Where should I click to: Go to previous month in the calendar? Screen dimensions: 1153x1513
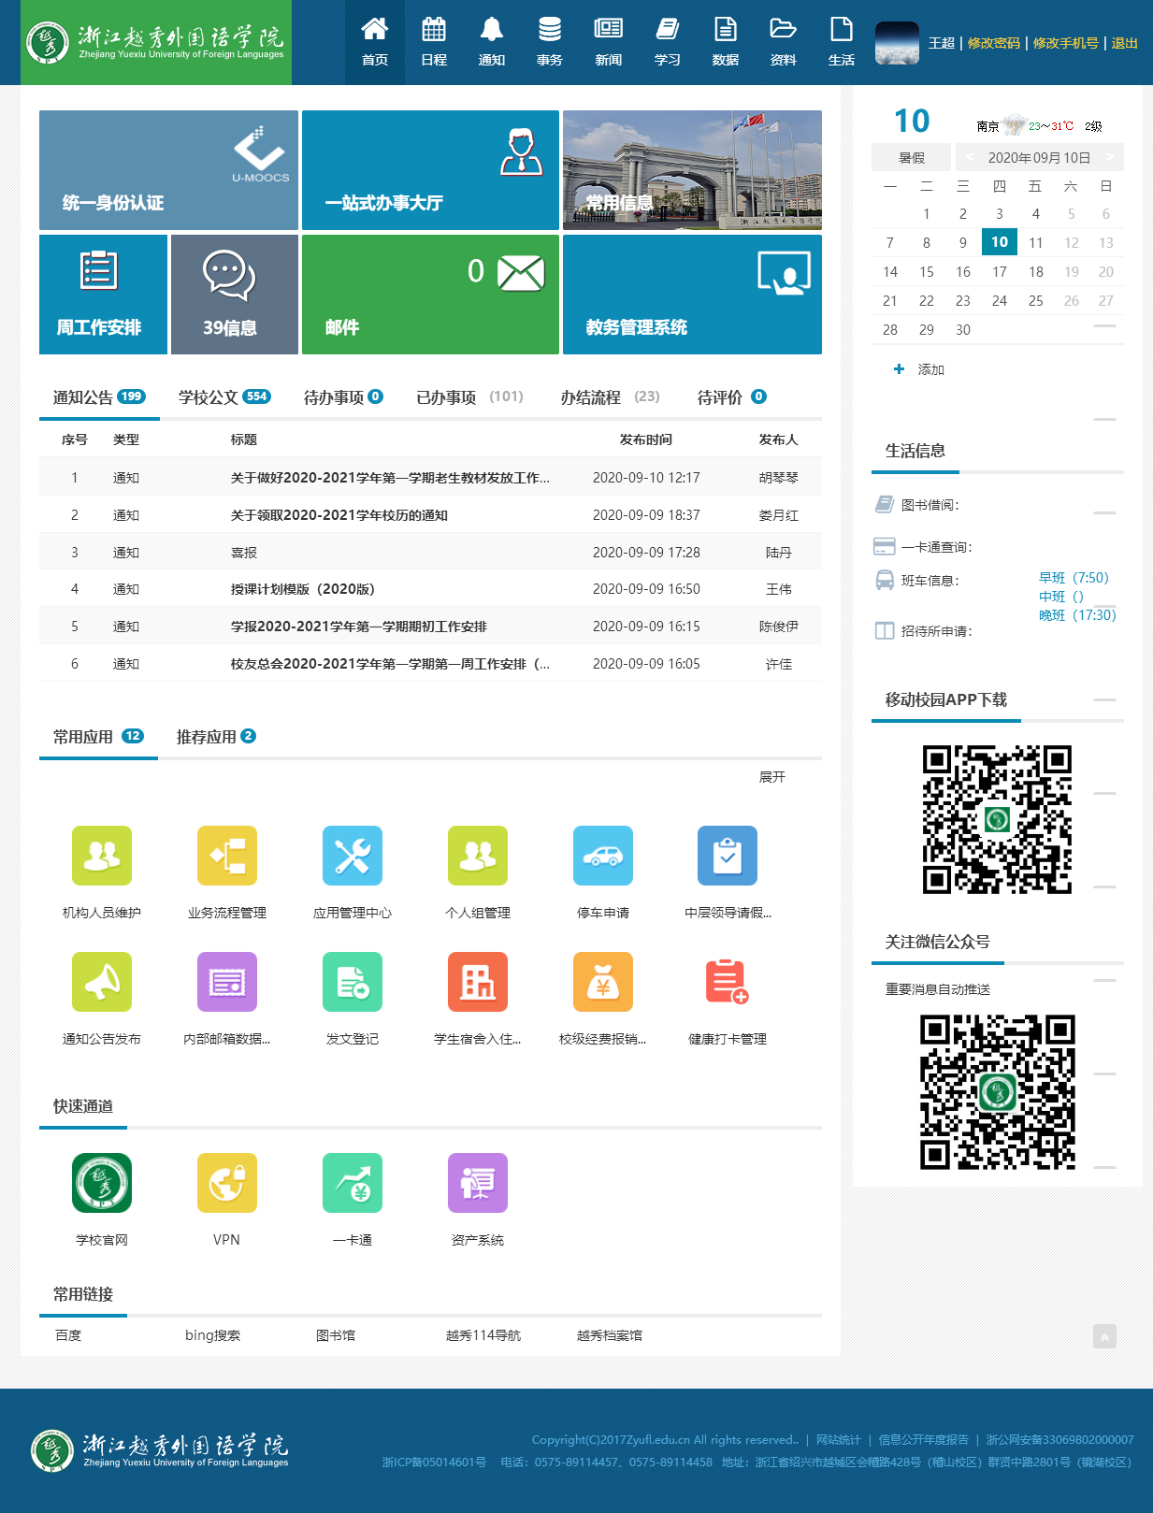pos(970,157)
